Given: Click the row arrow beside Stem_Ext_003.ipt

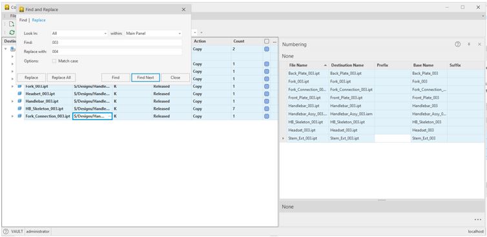Looking at the screenshot, I should pos(283,138).
